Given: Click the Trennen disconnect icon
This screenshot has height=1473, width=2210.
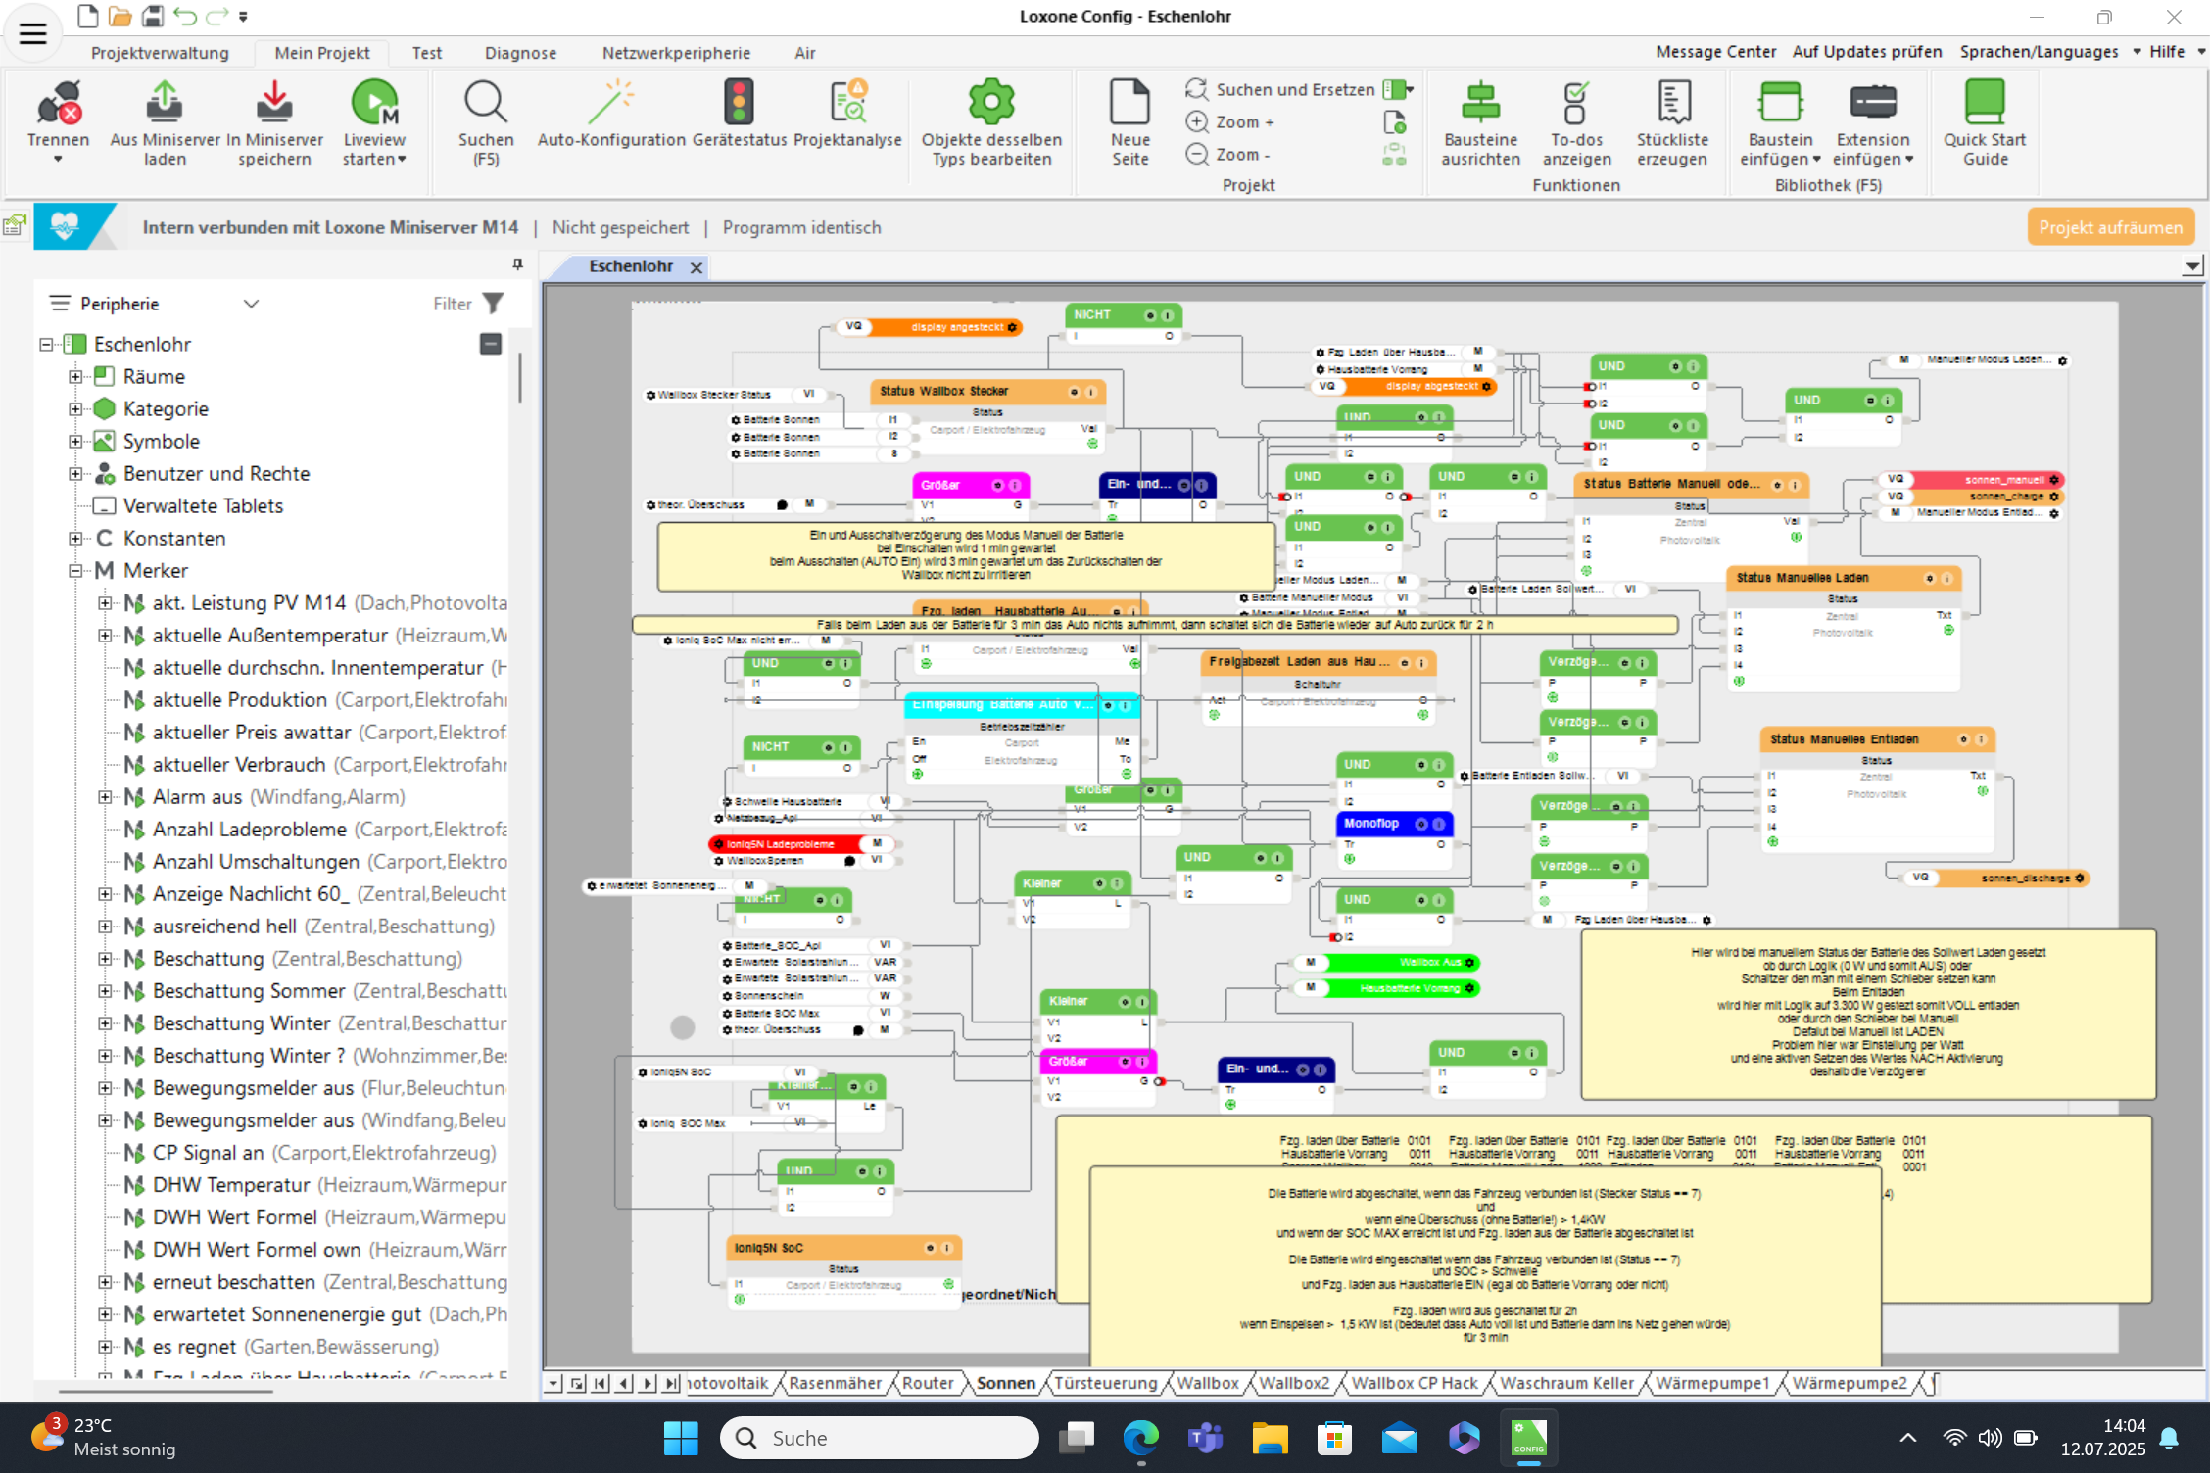Looking at the screenshot, I should pyautogui.click(x=59, y=103).
